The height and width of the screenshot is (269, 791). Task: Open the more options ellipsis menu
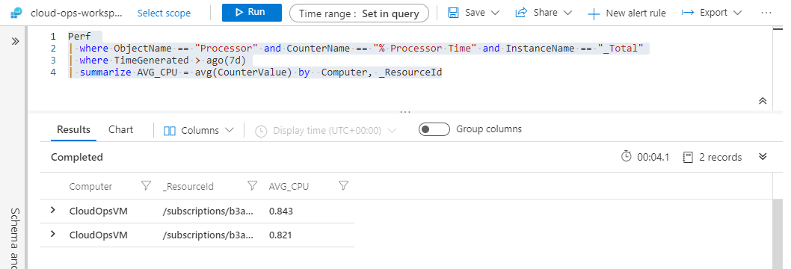click(x=766, y=13)
